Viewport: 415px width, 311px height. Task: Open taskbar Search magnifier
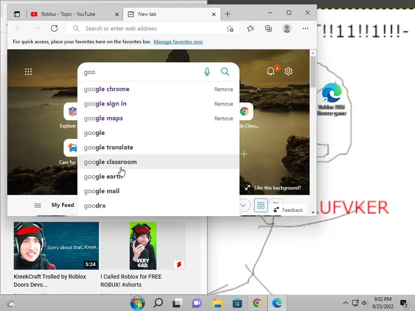pos(158,303)
